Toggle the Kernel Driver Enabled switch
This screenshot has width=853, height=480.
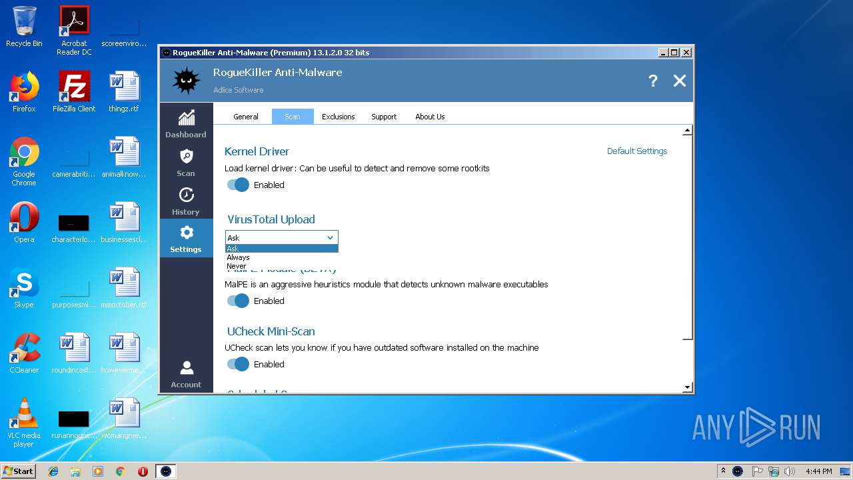pyautogui.click(x=238, y=185)
